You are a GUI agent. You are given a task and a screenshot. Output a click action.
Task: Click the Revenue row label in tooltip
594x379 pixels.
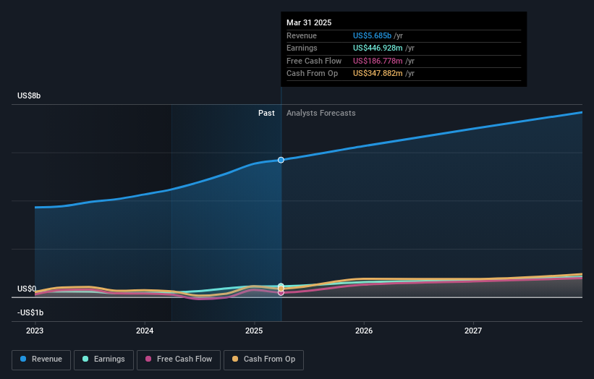302,35
